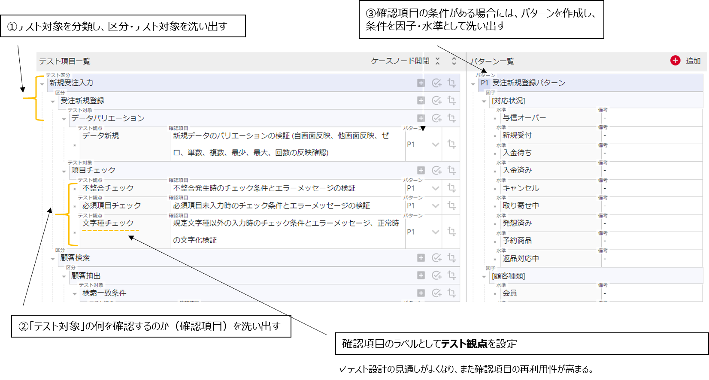
Task: Click 確認項目 field of 必須項目チェック row
Action: click(288, 206)
